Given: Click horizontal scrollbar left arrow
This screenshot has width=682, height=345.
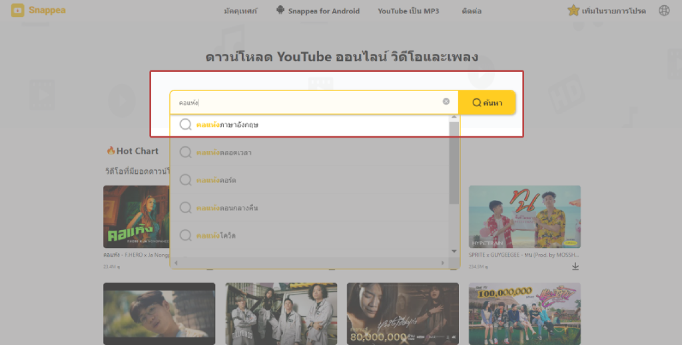Looking at the screenshot, I should pyautogui.click(x=176, y=263).
